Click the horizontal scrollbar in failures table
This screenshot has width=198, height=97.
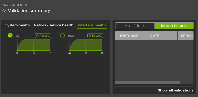148,83
